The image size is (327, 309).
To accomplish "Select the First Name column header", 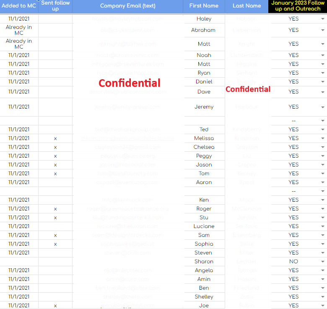I will click(x=204, y=6).
